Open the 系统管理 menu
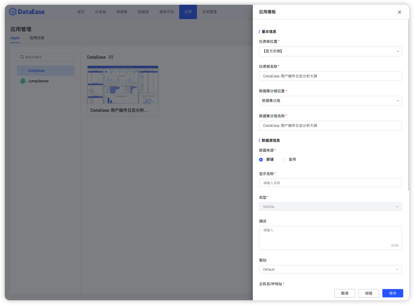Viewport: 414px width, 305px height. (209, 12)
